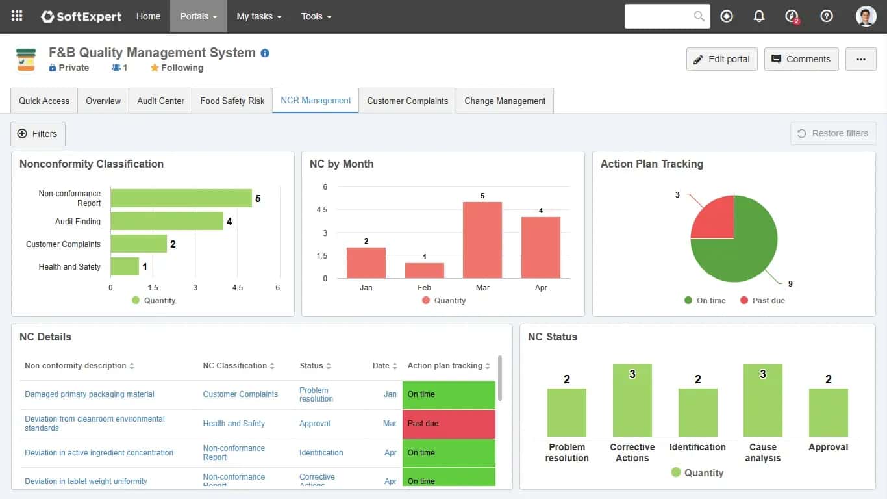Click the portal info icon beside title
The width and height of the screenshot is (887, 499).
265,53
